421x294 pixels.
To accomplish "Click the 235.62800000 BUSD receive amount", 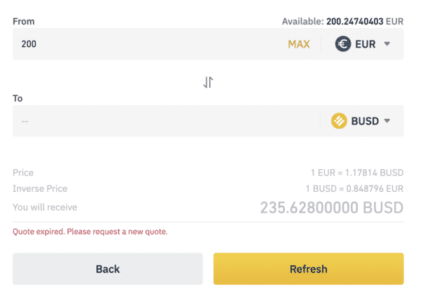I will [x=332, y=207].
